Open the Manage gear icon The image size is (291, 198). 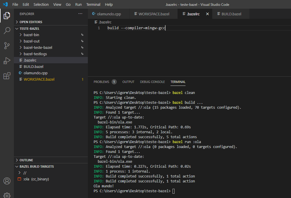click(7, 195)
